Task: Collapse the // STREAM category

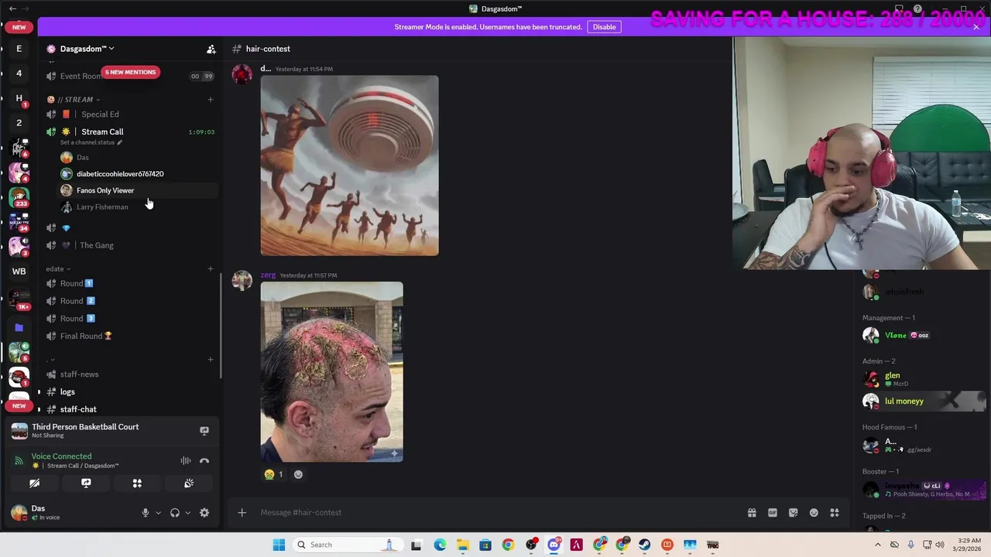Action: 74,100
